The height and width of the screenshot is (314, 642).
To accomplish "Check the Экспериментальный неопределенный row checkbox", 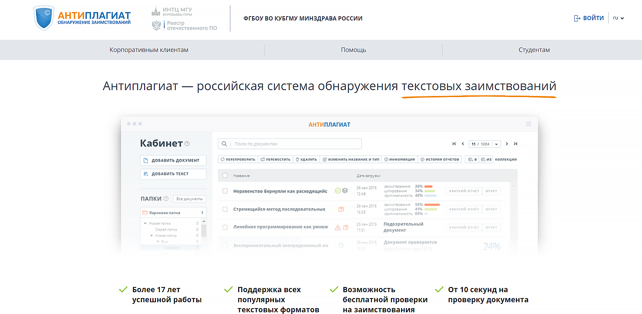I will [225, 245].
